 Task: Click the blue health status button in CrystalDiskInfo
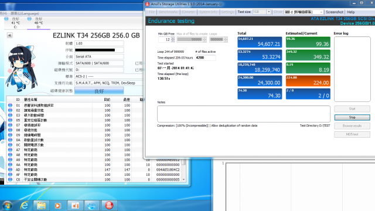(x=99, y=91)
